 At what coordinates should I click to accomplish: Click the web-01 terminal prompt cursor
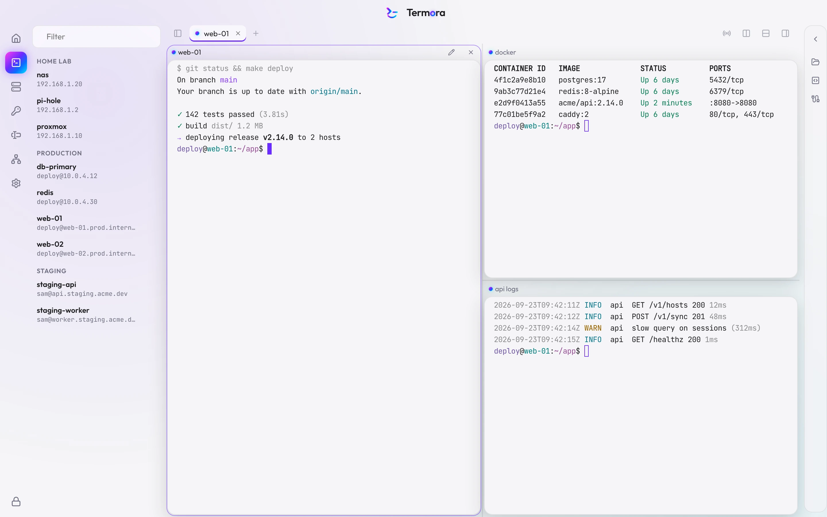(269, 149)
